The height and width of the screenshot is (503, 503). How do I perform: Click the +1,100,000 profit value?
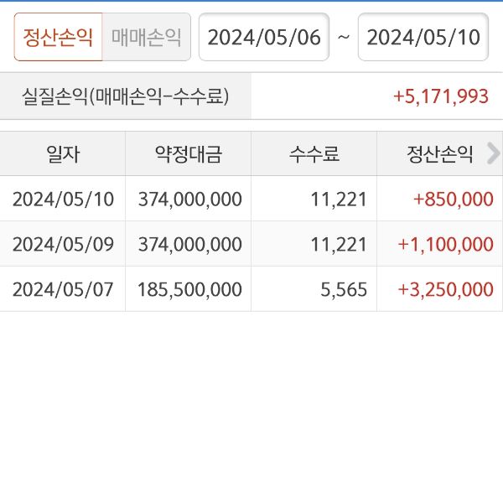445,244
